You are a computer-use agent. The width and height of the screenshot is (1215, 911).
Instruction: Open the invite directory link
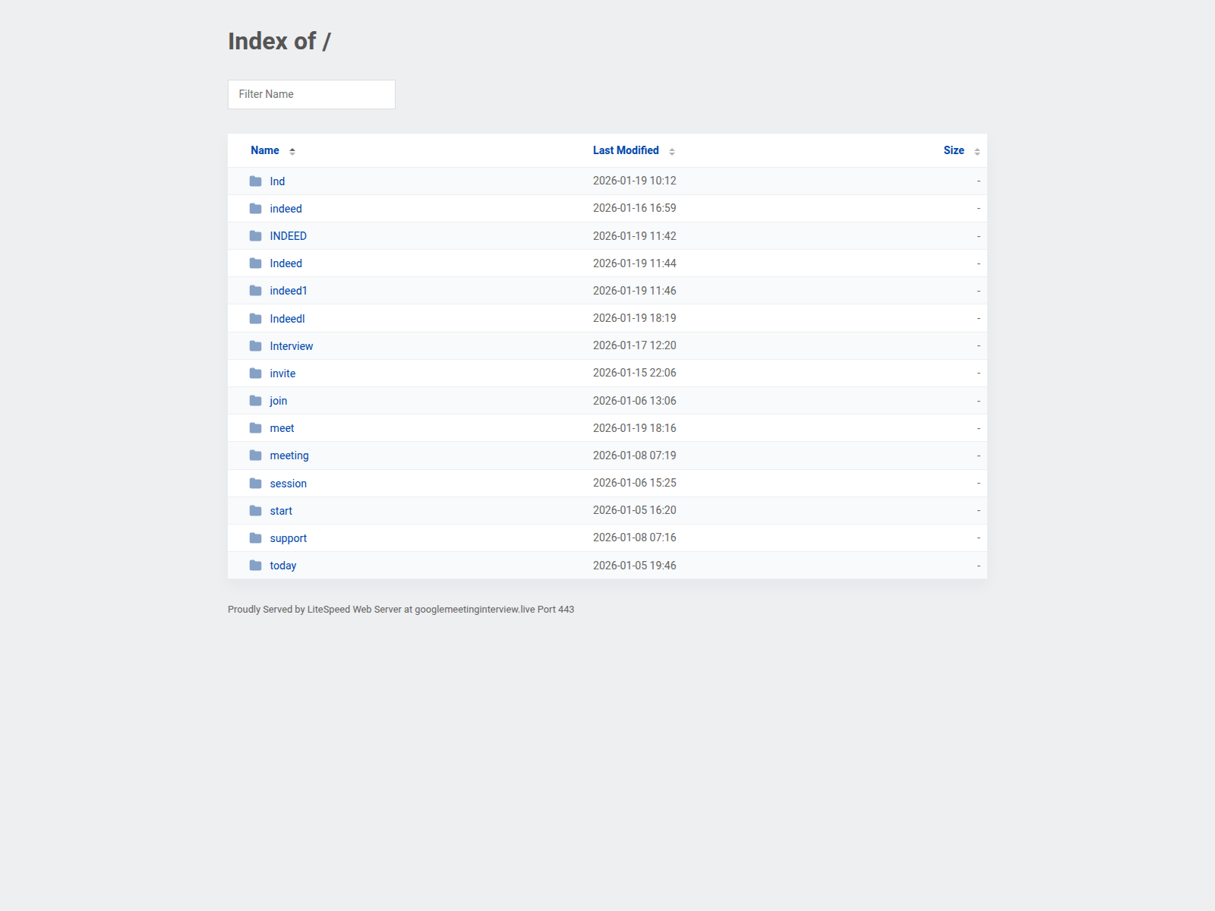[282, 374]
